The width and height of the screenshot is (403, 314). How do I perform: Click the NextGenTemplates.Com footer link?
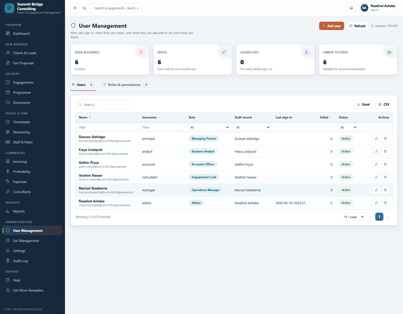pos(28,309)
